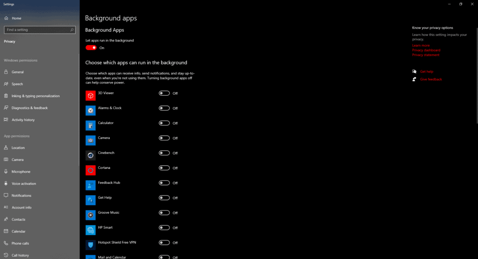Open the Privacy dashboard link
The height and width of the screenshot is (259, 478).
click(x=426, y=50)
